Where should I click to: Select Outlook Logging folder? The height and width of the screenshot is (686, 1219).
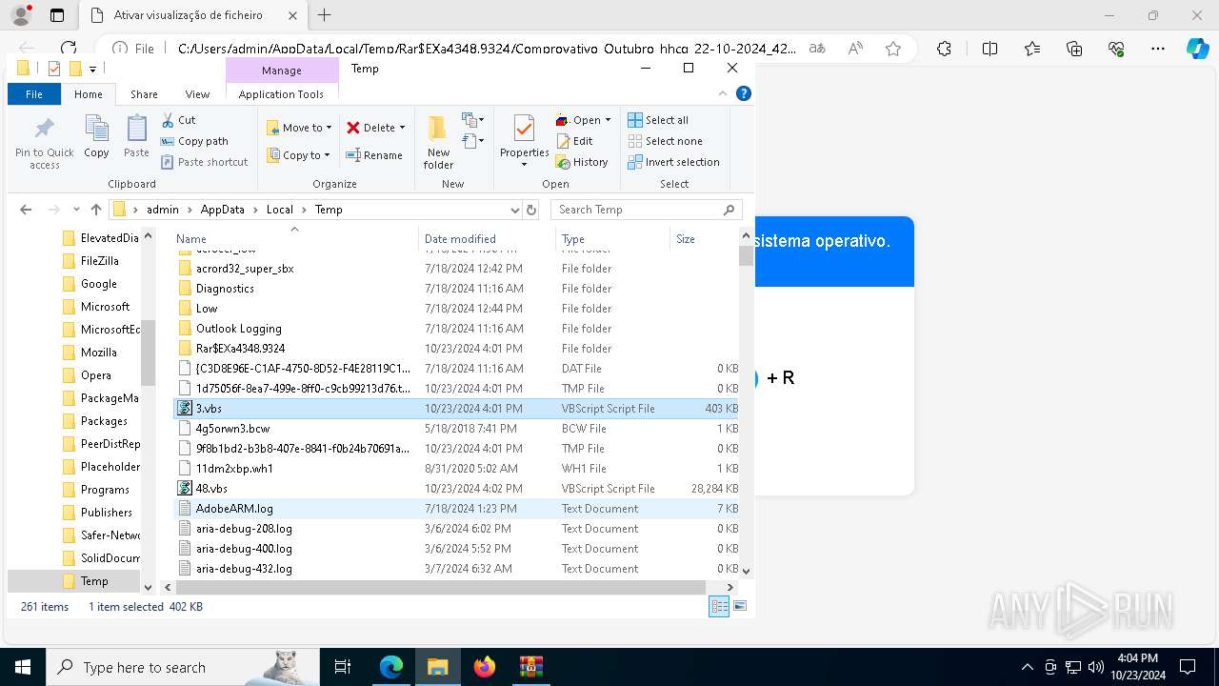tap(456, 328)
